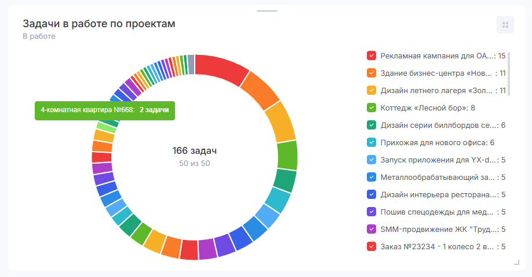Click resize corner handle of widget

pos(517,263)
